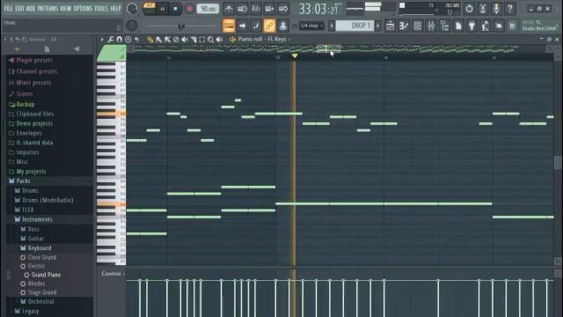
Task: Open the project file page icon
Action: (458, 26)
